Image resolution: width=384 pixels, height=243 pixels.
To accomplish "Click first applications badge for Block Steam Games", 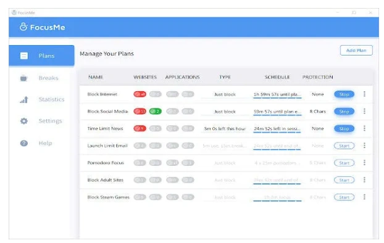I will tap(172, 197).
